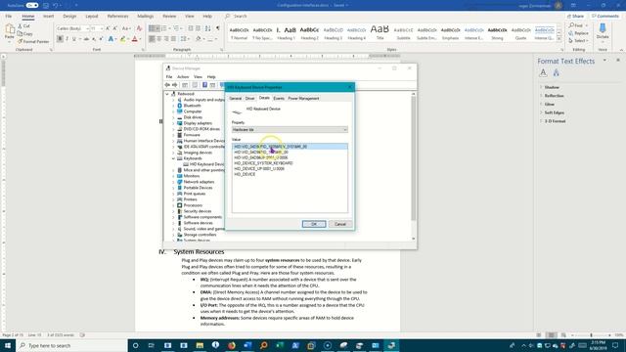Click the Clear All Formatting icon
Screen dimensions: 626x352
[x=139, y=28]
